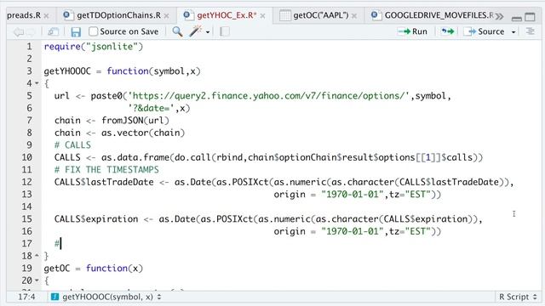This screenshot has height=306, width=545.
Task: Click the code tools magic wand icon
Action: 195,31
